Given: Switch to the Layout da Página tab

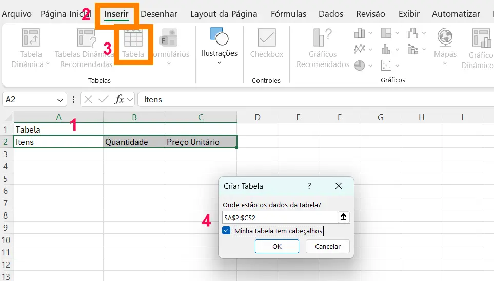Looking at the screenshot, I should point(224,14).
